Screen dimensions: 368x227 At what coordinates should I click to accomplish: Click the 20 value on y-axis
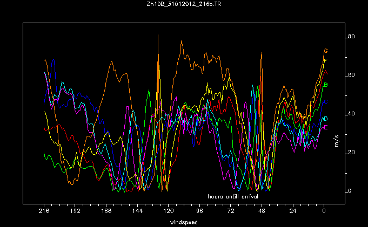[351, 152]
